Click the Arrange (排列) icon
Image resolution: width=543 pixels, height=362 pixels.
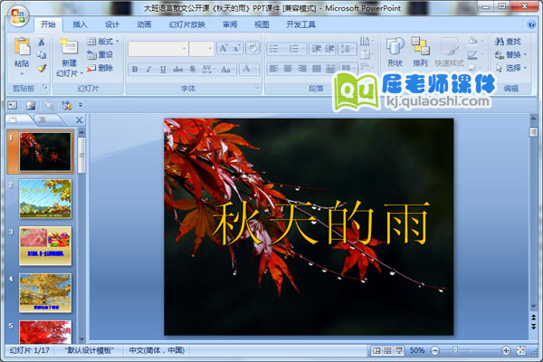420,46
